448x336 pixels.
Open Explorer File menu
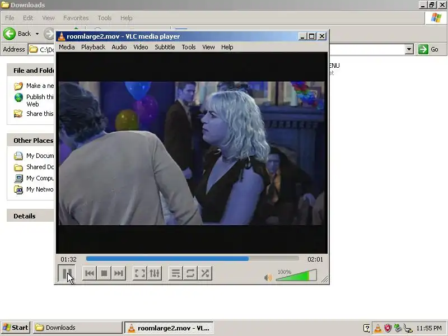point(10,18)
